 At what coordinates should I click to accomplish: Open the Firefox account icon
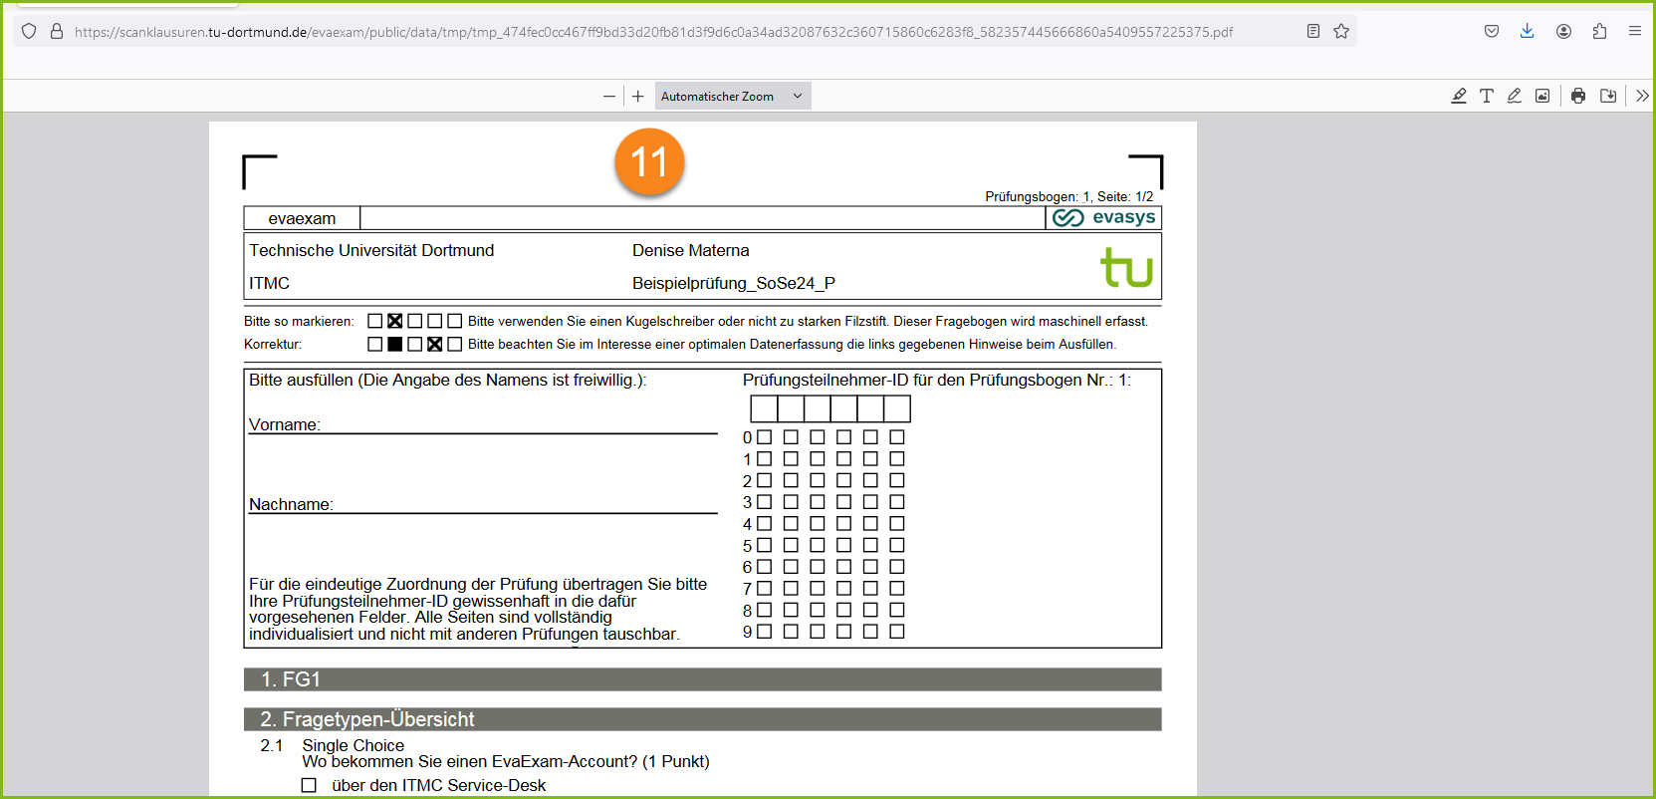tap(1563, 31)
